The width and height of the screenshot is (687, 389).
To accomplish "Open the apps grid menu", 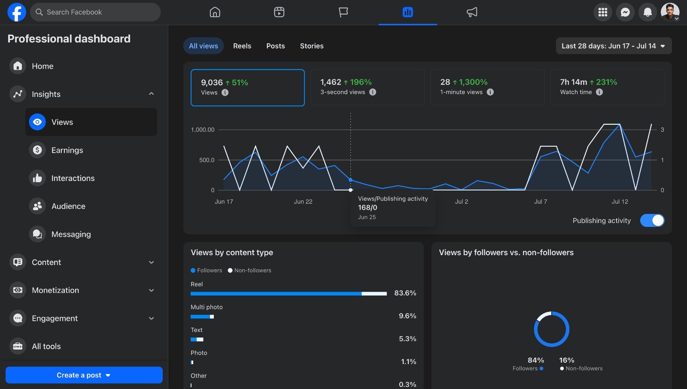I will click(603, 12).
